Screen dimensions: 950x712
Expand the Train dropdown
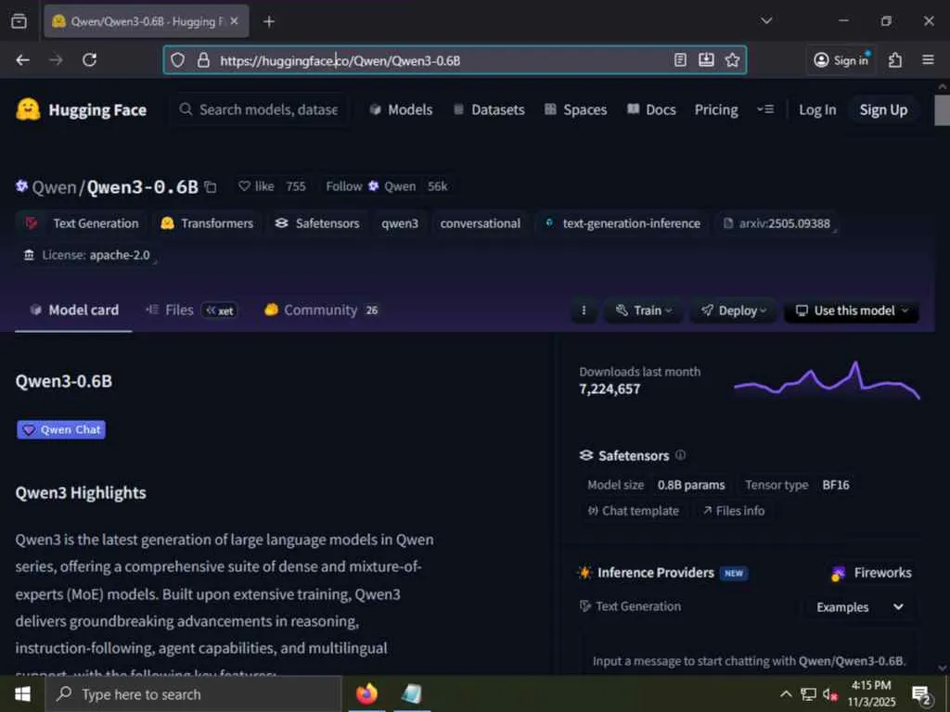644,311
